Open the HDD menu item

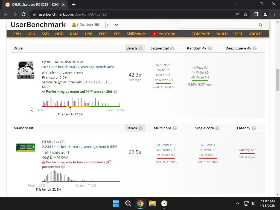(59, 34)
